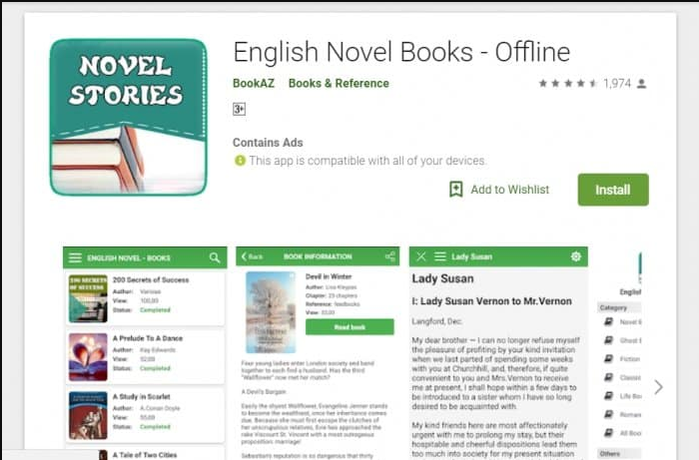Click the search magnifier icon in green header
Viewport: 699px width, 460px height.
215,257
